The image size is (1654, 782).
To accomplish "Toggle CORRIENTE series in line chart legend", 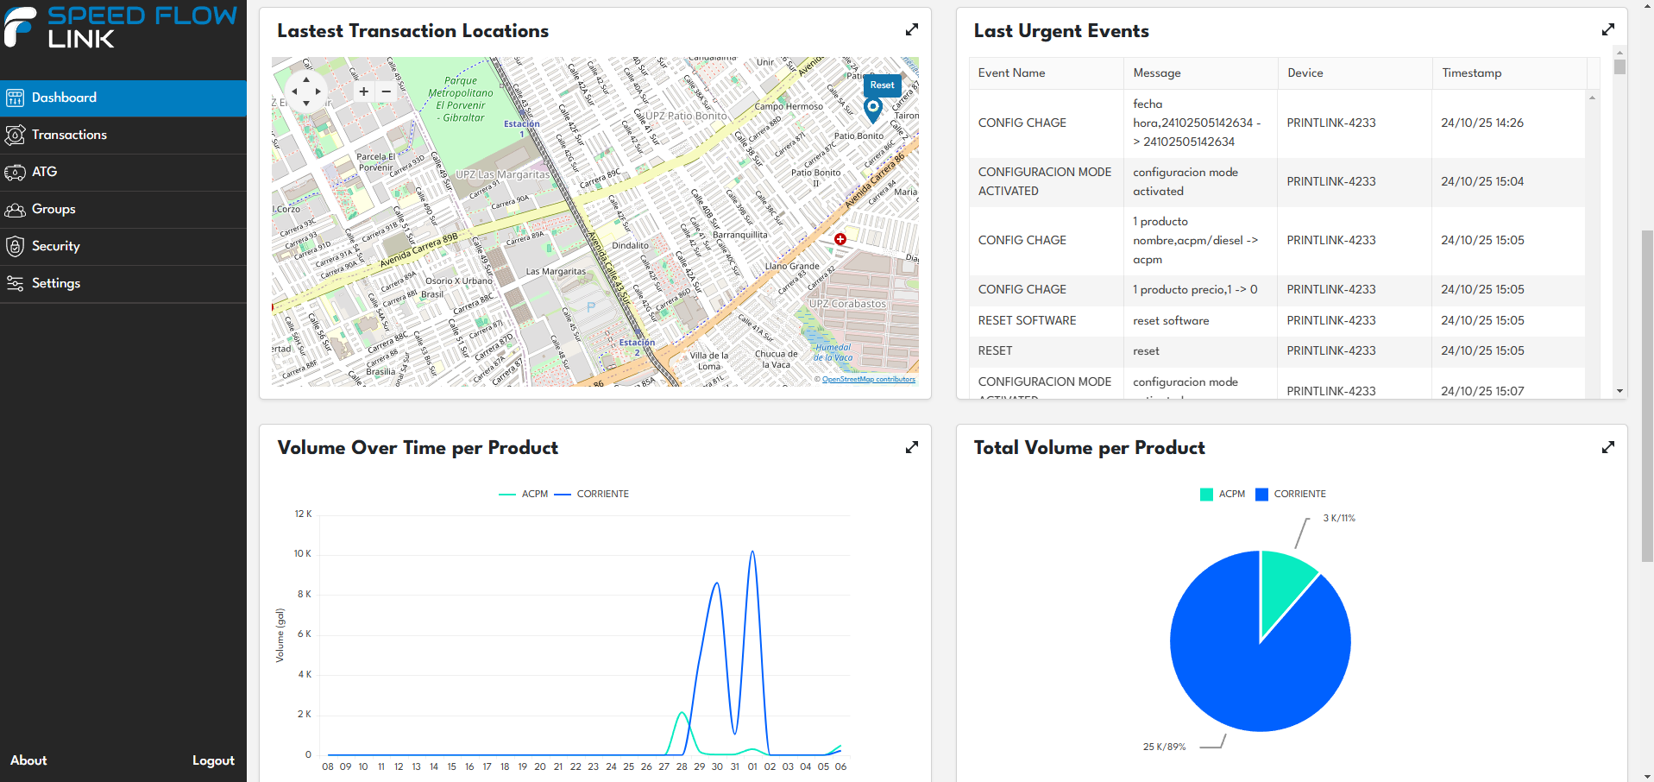I will click(x=592, y=495).
